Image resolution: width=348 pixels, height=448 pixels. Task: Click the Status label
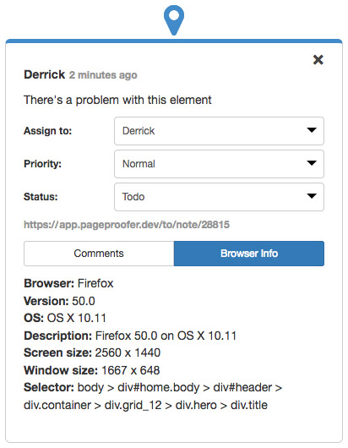pos(41,197)
